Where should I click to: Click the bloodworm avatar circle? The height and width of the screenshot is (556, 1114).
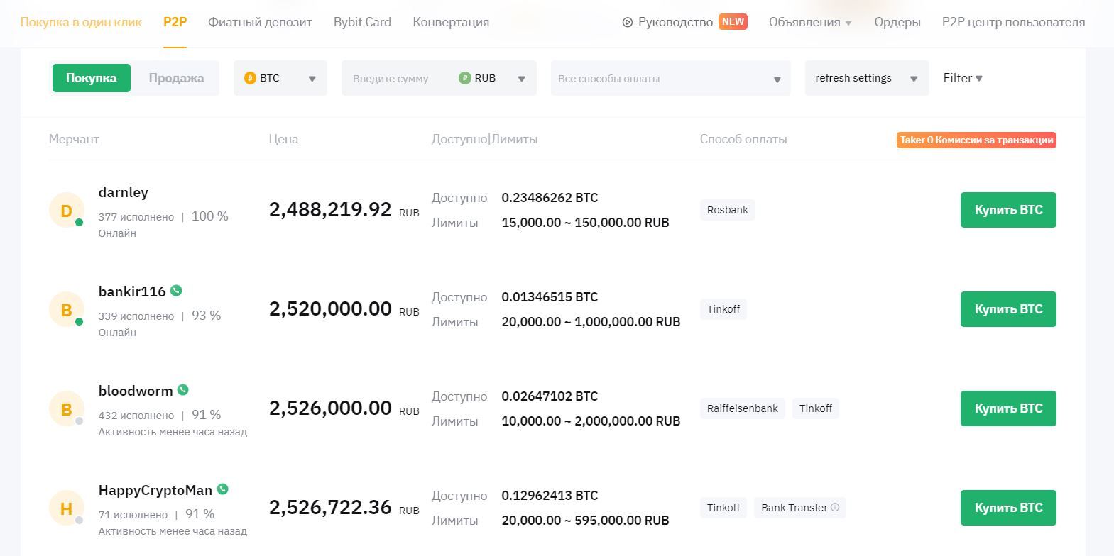[x=66, y=409]
